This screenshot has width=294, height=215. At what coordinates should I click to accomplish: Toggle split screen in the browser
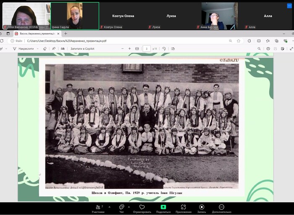[259, 41]
